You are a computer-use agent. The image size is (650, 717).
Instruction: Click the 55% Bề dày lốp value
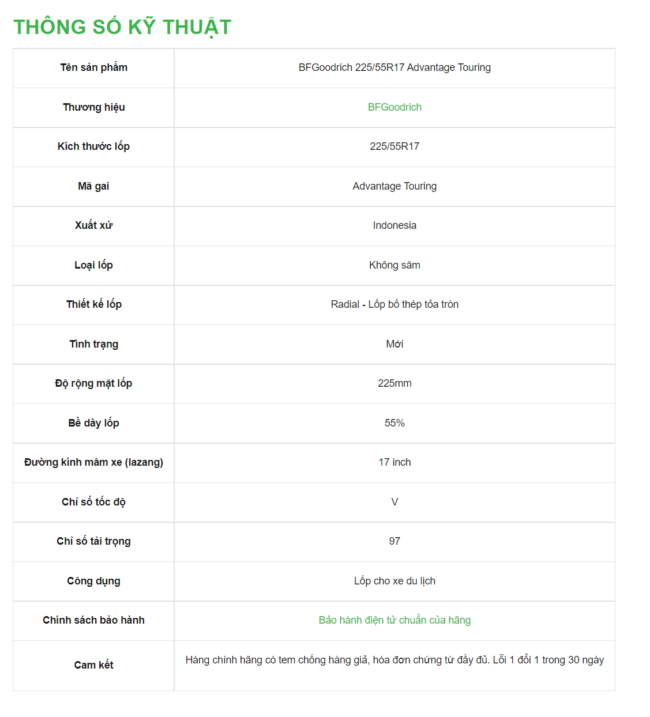394,423
